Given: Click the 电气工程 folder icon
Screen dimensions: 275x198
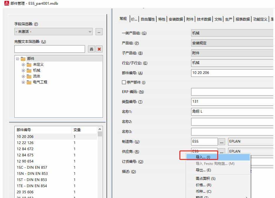Looking at the screenshot, I should pyautogui.click(x=28, y=82).
